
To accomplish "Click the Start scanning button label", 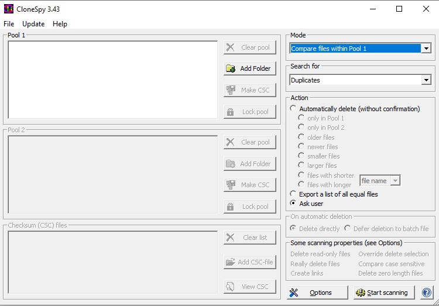I will 387,293.
